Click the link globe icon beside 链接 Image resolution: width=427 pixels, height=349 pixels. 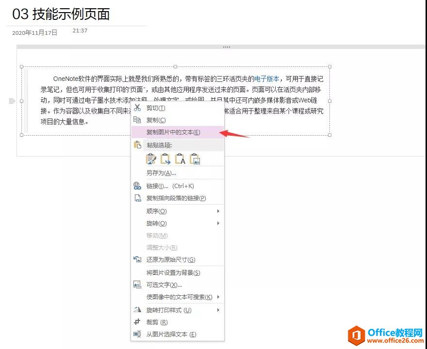pyautogui.click(x=137, y=186)
